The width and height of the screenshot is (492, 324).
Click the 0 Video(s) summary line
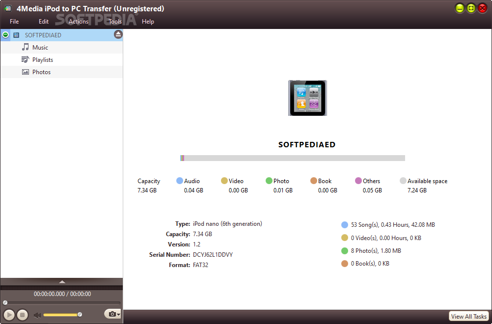click(x=386, y=238)
